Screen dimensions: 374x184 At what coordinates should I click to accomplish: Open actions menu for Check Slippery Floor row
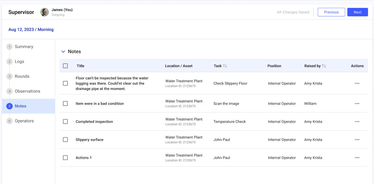[x=357, y=83]
